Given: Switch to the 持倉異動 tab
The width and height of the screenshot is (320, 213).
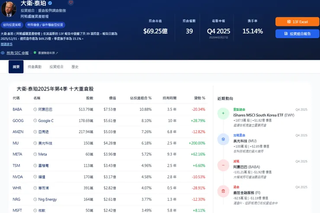Looking at the screenshot, I should (x=35, y=67).
